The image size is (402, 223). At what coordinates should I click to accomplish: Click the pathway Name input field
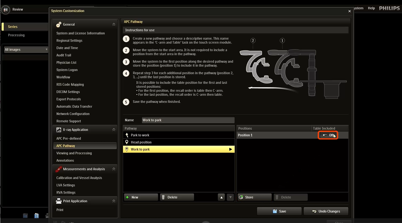tap(188, 120)
